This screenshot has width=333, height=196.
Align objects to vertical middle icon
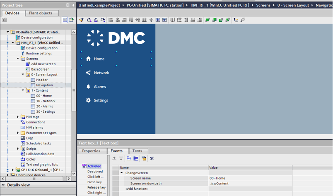(138, 20)
